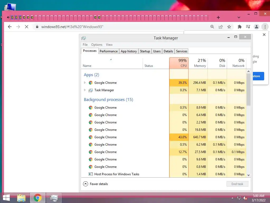Sort processes by Network column
Viewport: 270px width, 203px height.
(237, 63)
